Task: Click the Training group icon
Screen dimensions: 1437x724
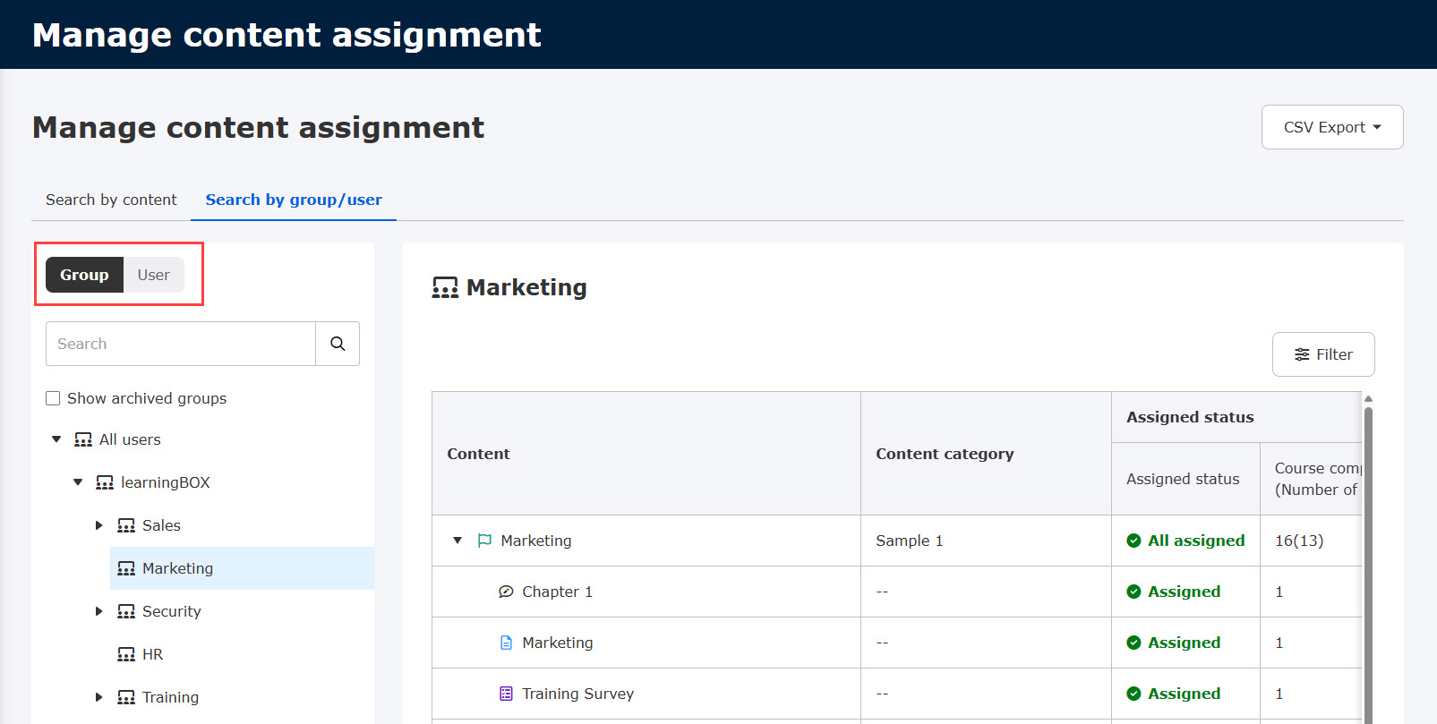Action: (x=126, y=697)
